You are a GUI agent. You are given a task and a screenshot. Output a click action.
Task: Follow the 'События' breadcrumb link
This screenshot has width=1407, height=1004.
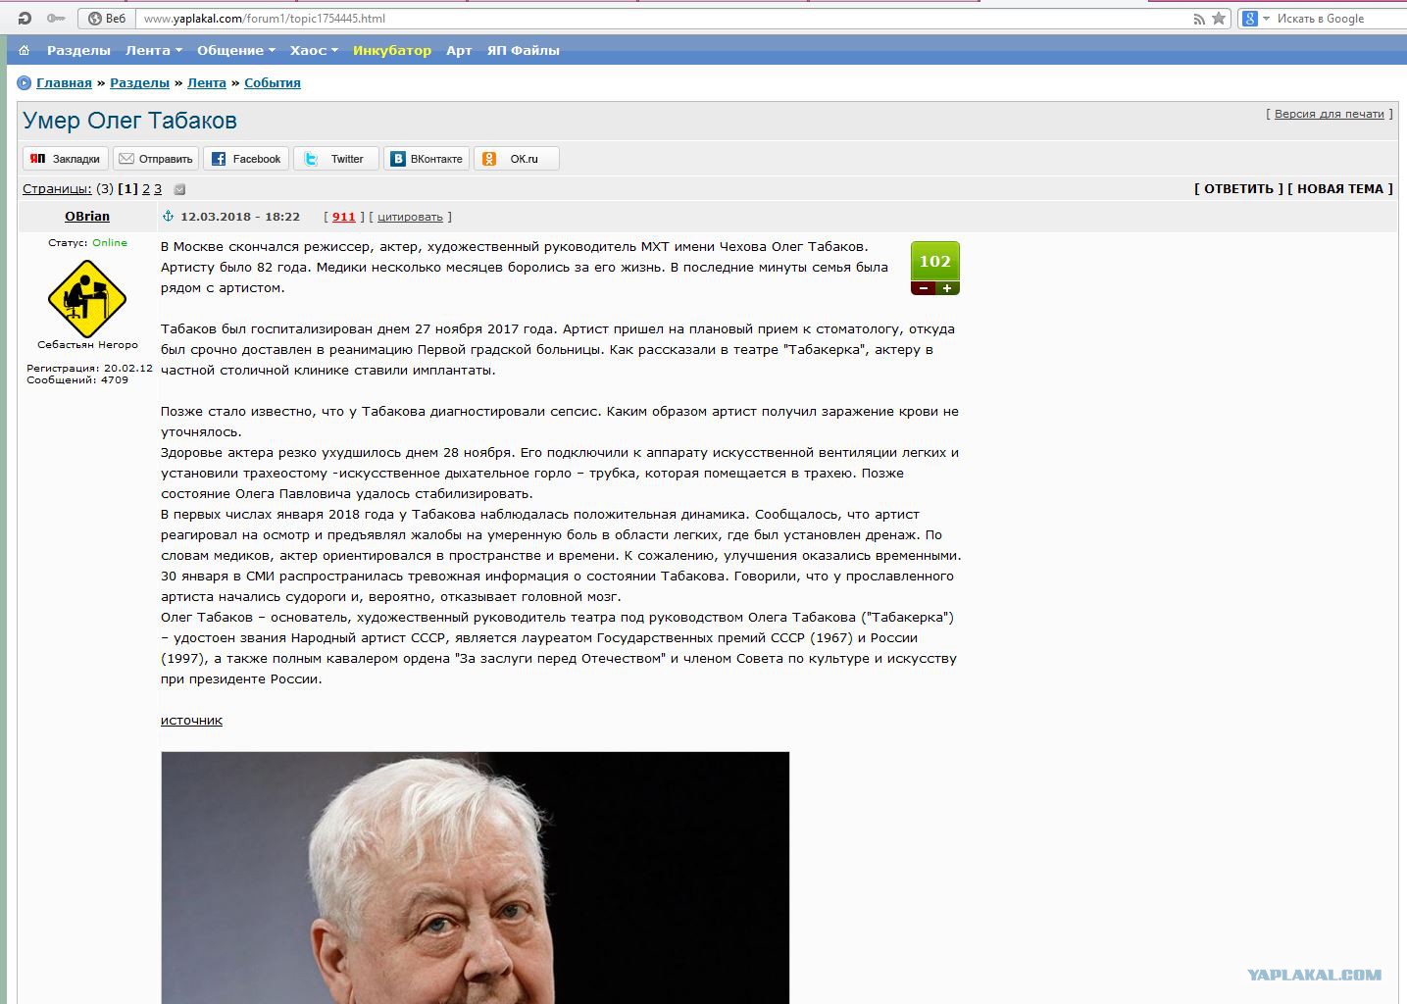tap(273, 83)
